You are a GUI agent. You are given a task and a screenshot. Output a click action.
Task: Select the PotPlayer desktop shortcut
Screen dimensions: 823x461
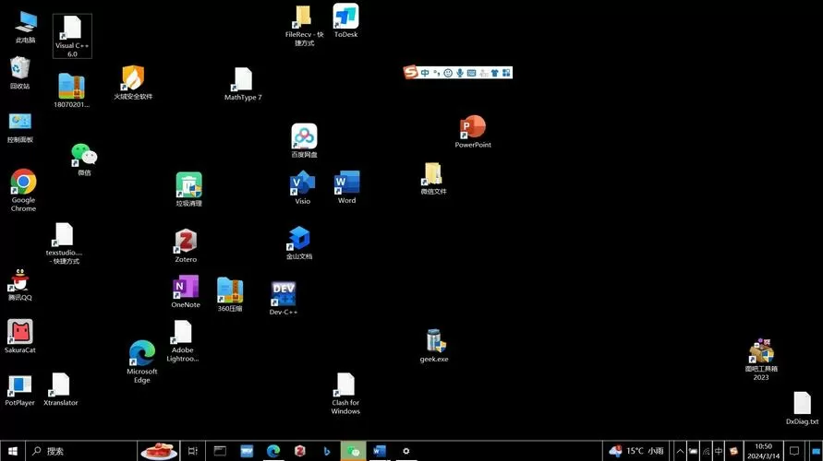point(20,391)
